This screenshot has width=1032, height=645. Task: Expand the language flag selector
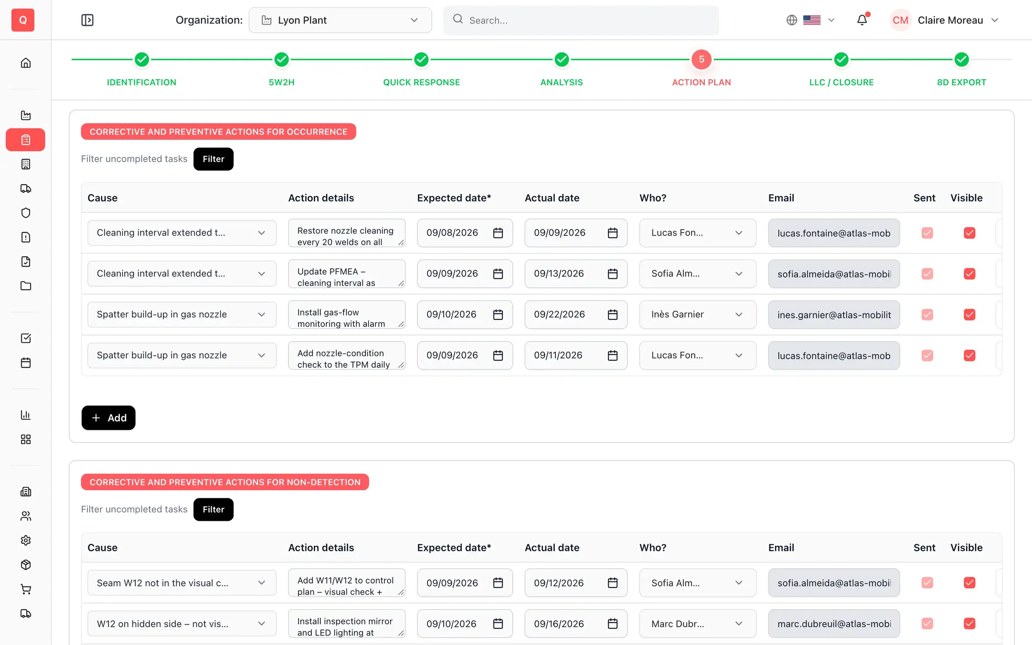coord(811,20)
